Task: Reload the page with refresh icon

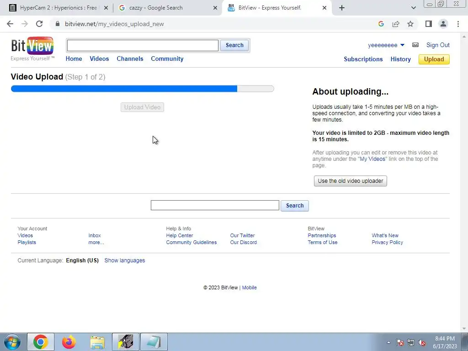Action: point(39,24)
